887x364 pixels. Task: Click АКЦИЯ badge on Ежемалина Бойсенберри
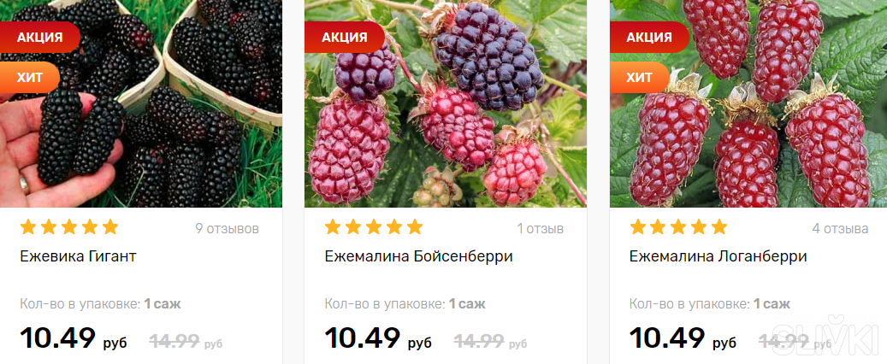point(344,38)
